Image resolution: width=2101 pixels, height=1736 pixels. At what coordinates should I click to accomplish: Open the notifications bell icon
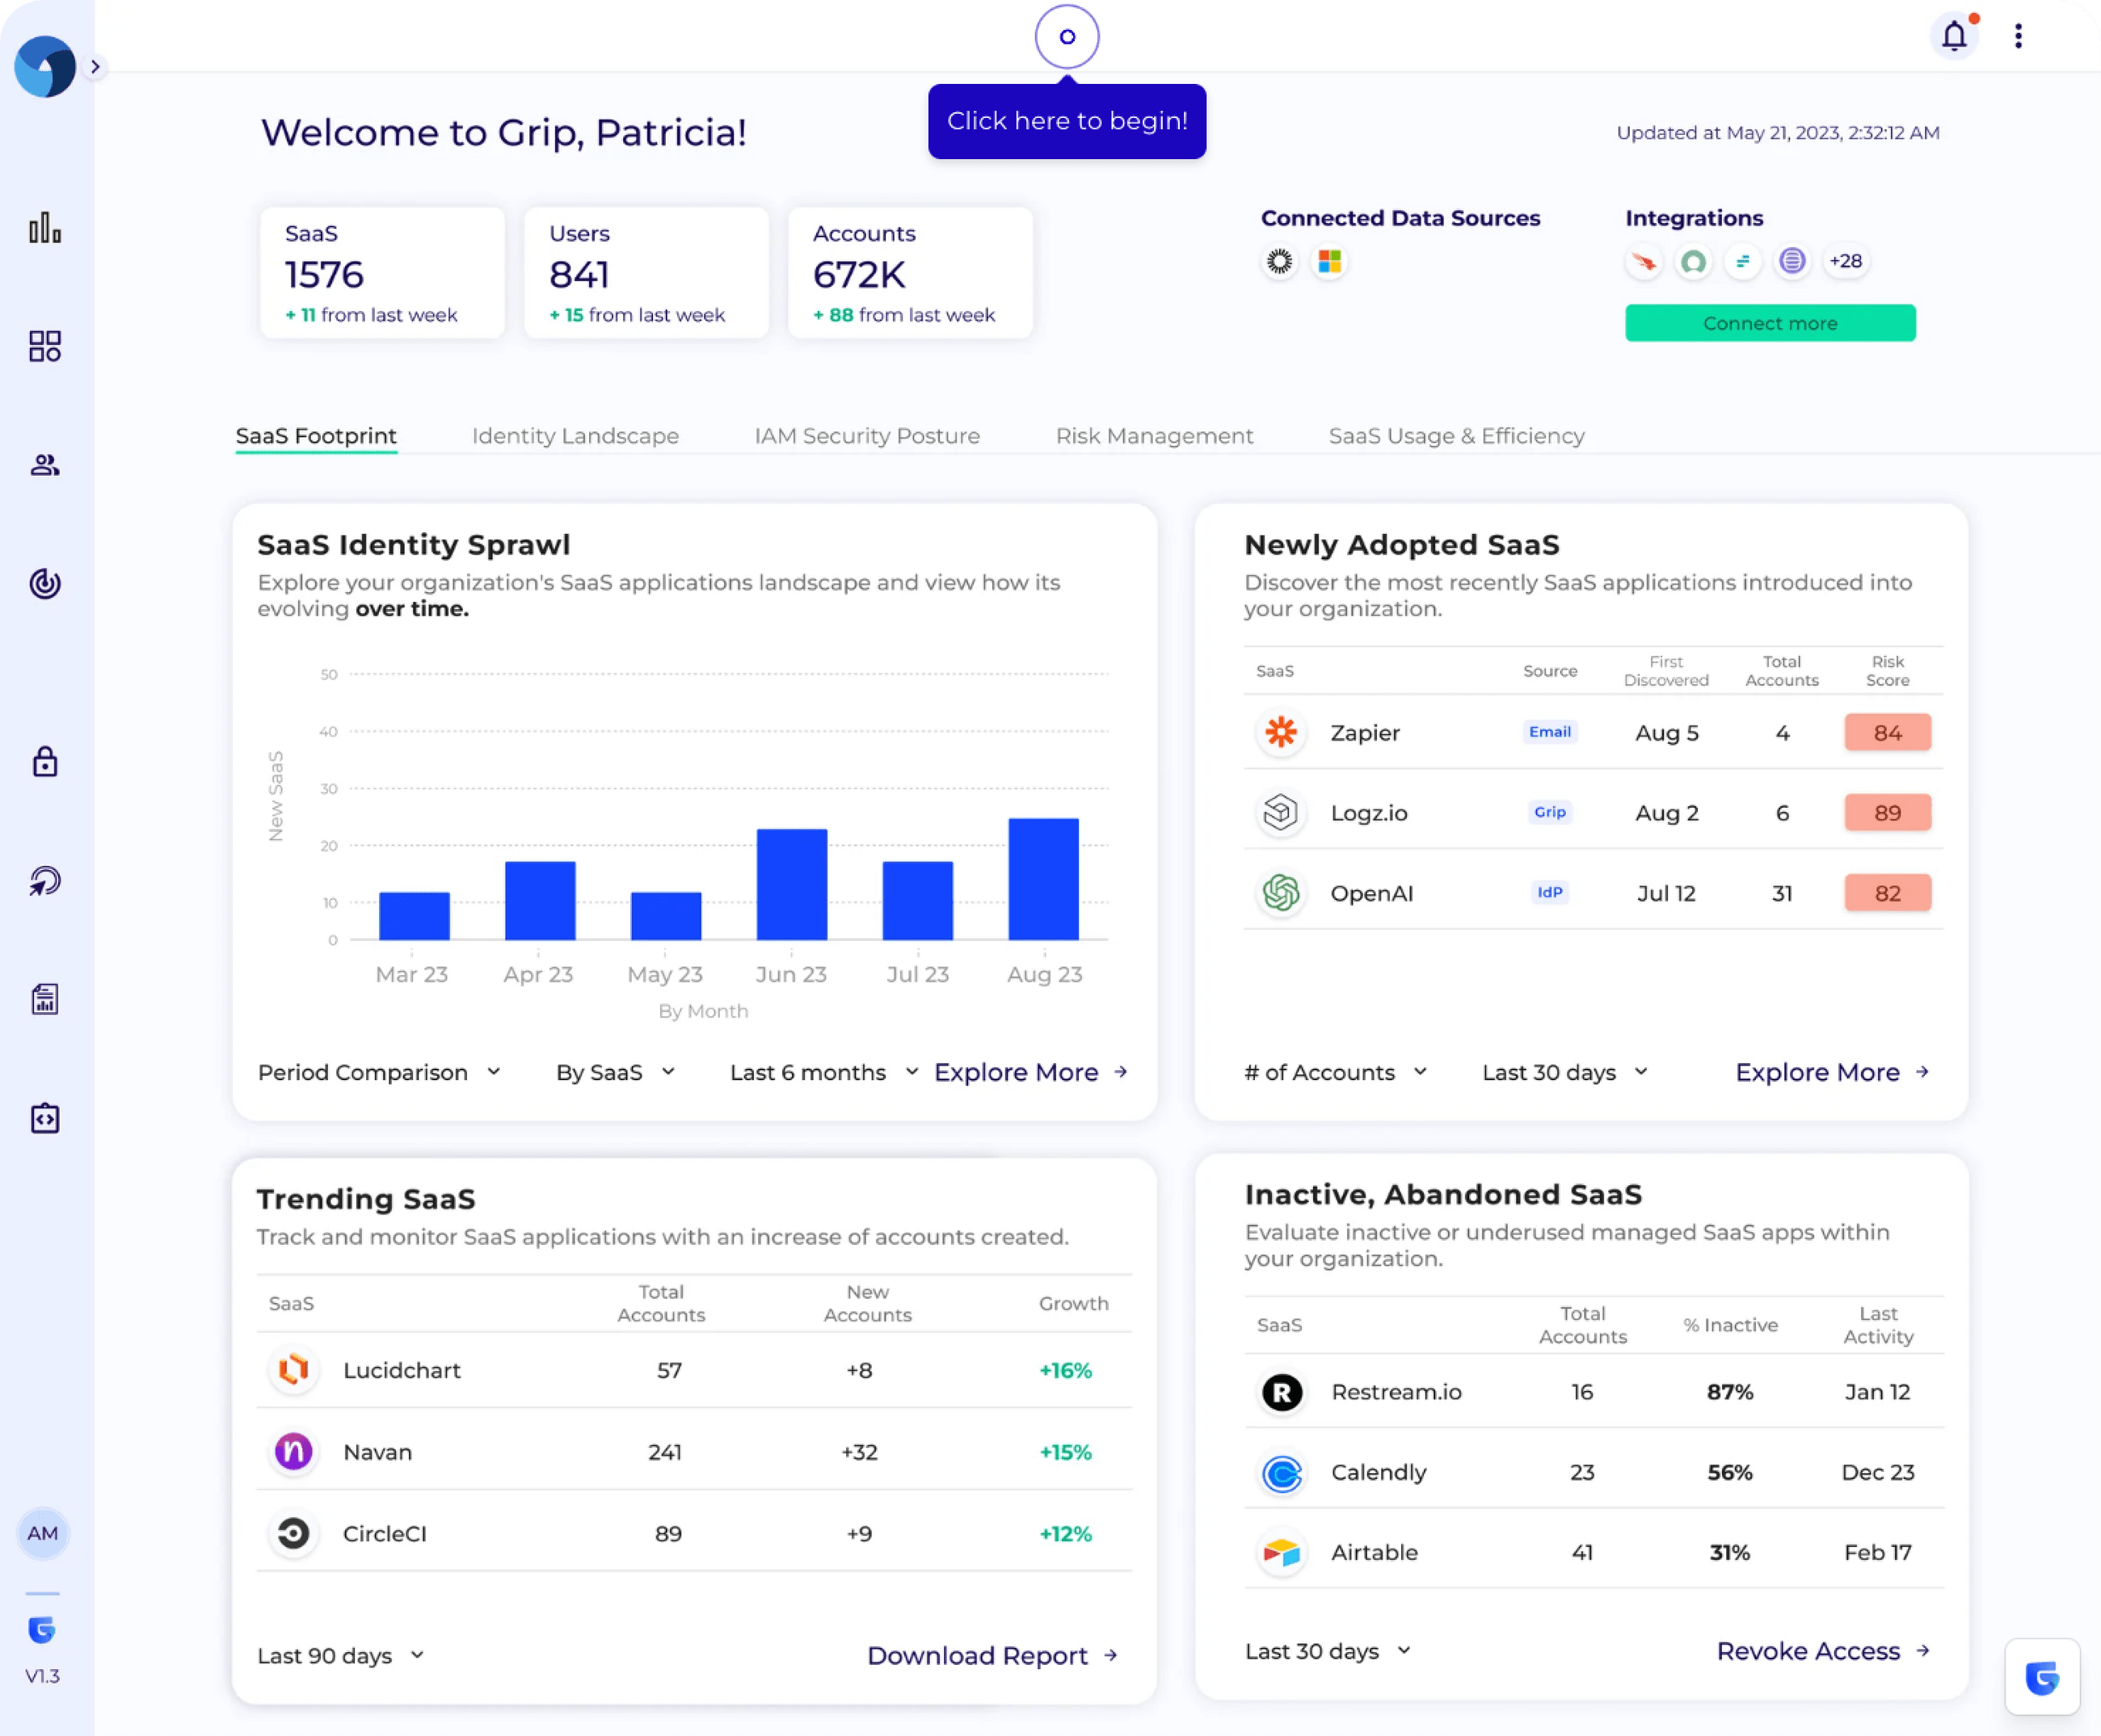pyautogui.click(x=1954, y=37)
